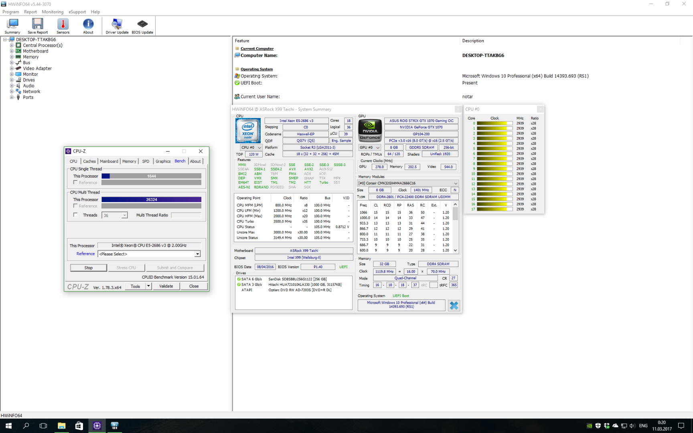Click the Drives tree icon
Image resolution: width=693 pixels, height=433 pixels.
coord(18,80)
